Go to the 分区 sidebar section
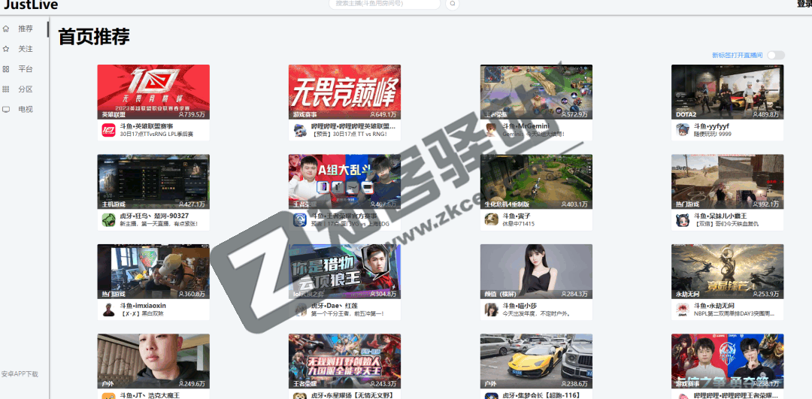Screen dimensions: 812x399 [x=26, y=89]
